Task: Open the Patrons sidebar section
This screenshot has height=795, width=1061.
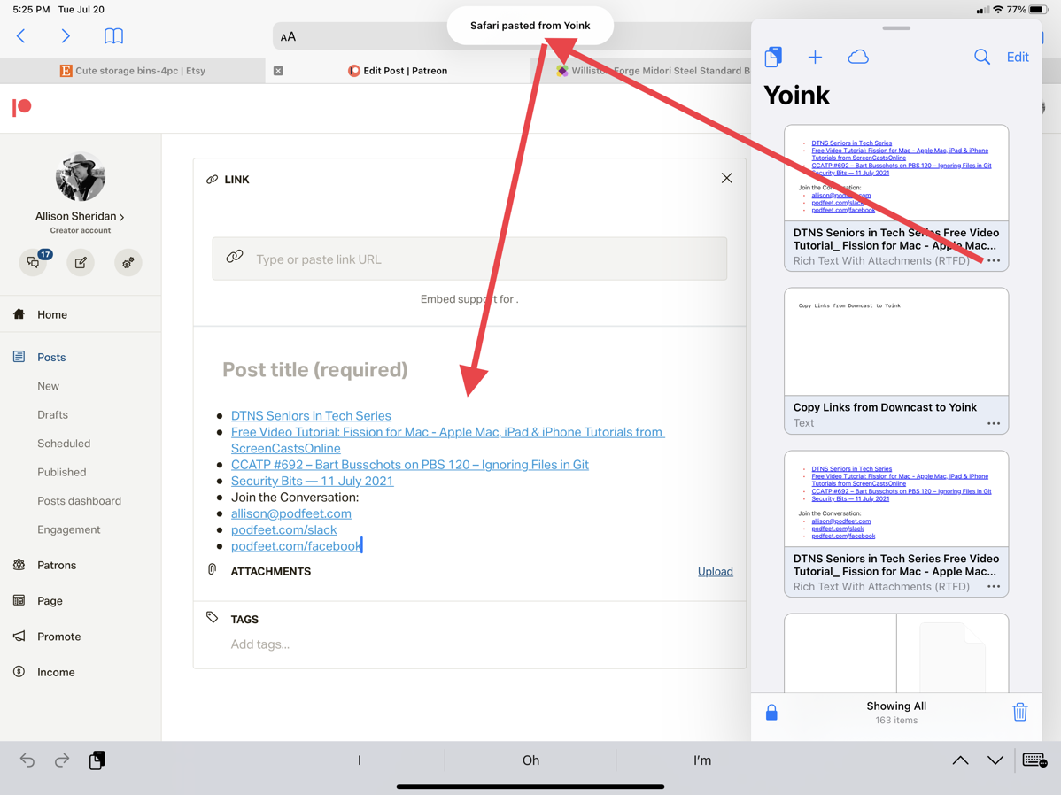Action: click(x=57, y=565)
